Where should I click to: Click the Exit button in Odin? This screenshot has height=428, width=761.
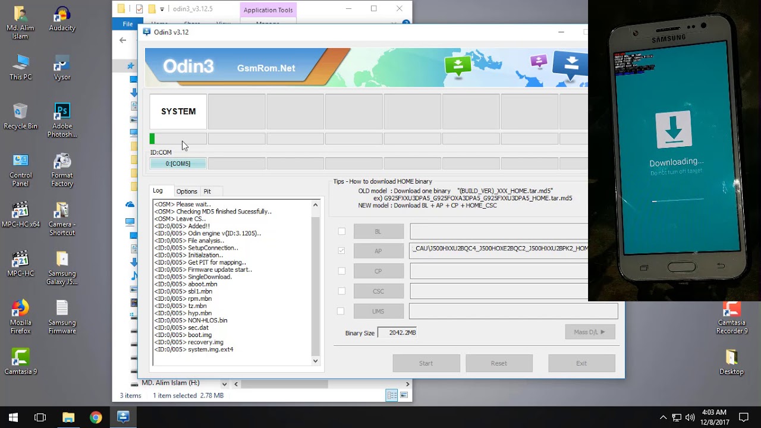pos(581,363)
